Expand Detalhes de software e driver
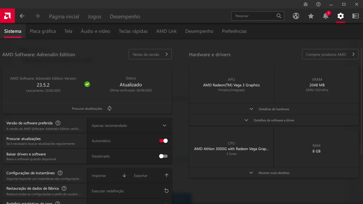363x204 pixels. point(274,120)
